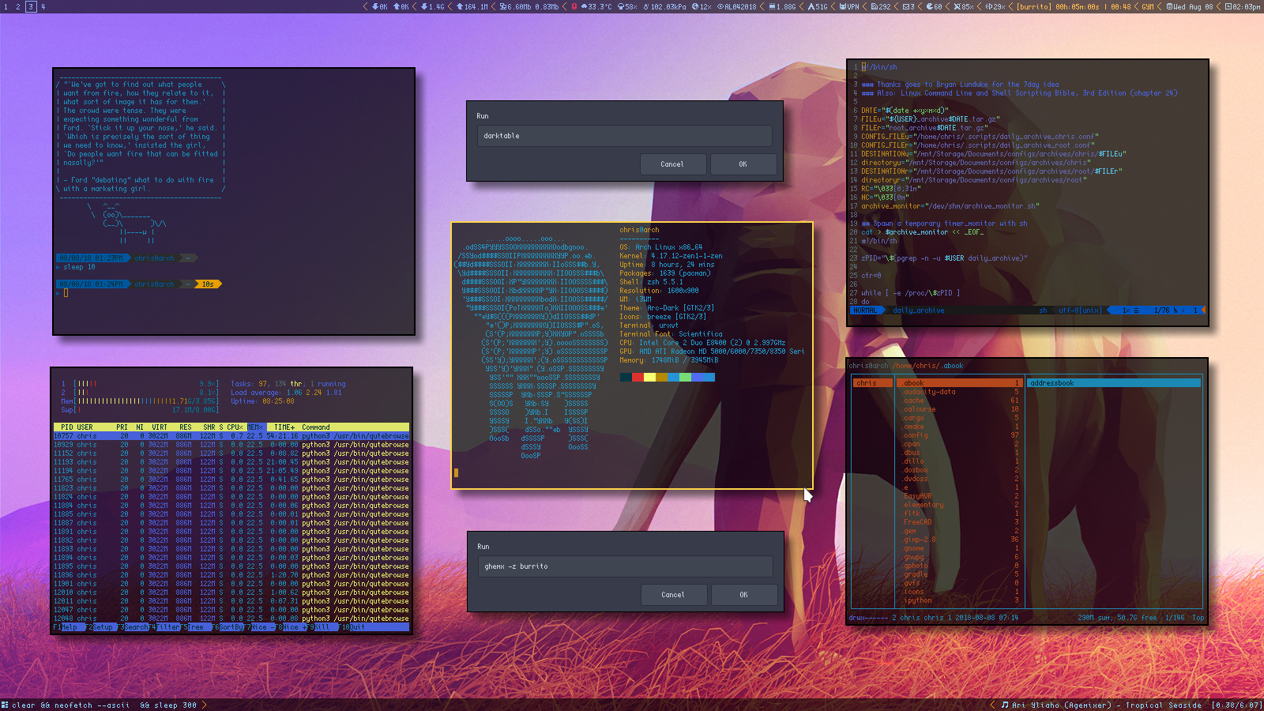
Task: Click the 292 RSS feed icon
Action: 874,6
